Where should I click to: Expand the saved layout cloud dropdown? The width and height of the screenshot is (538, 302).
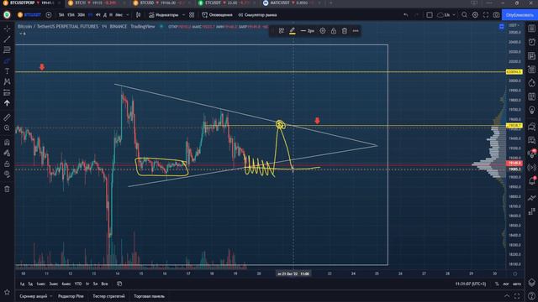click(x=454, y=15)
